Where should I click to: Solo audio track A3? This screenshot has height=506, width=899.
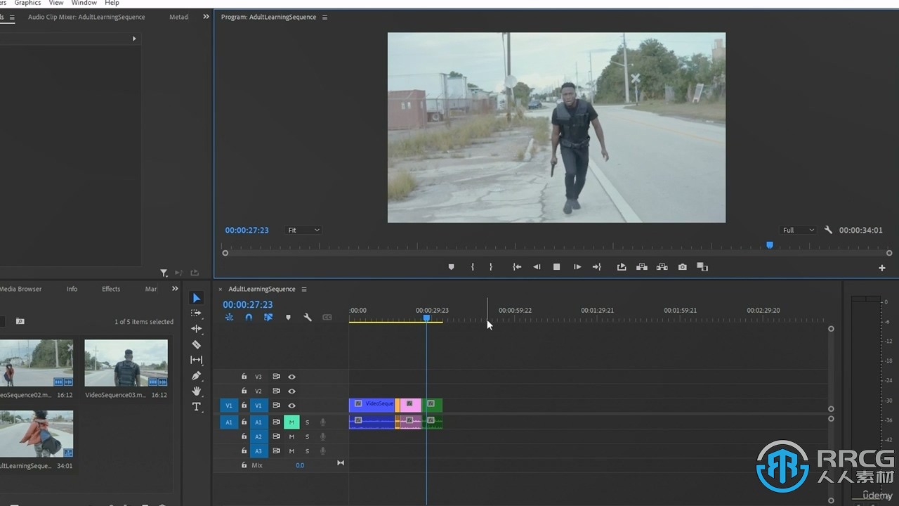[x=307, y=451]
